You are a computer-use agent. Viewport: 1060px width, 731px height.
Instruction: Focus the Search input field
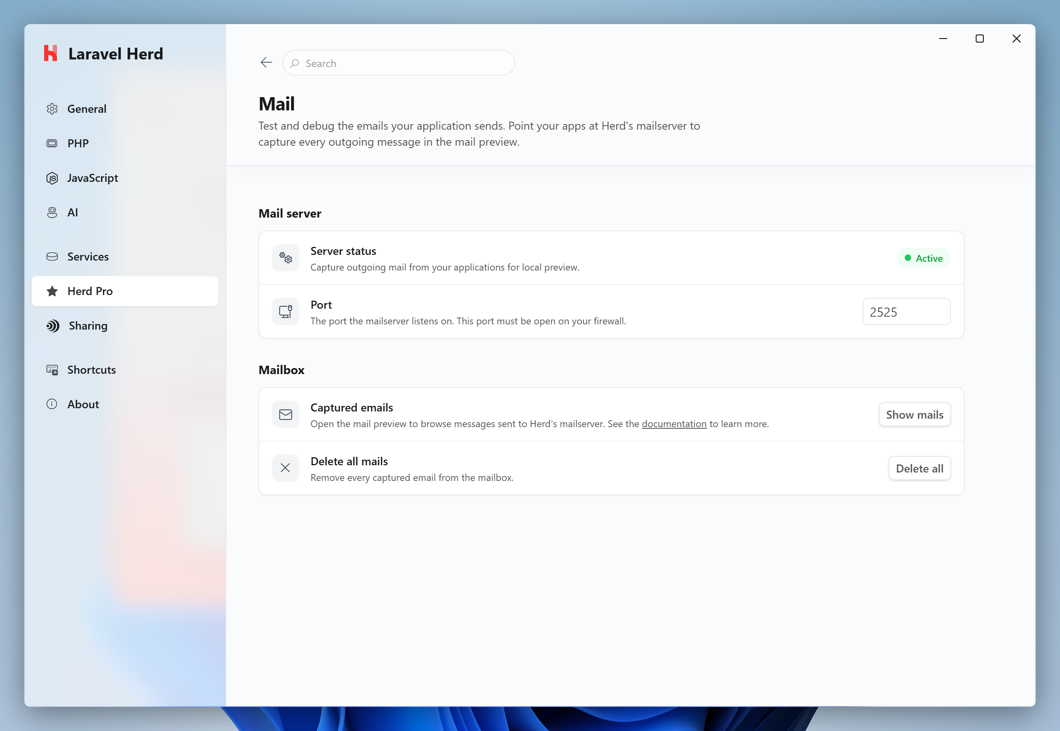(x=399, y=63)
